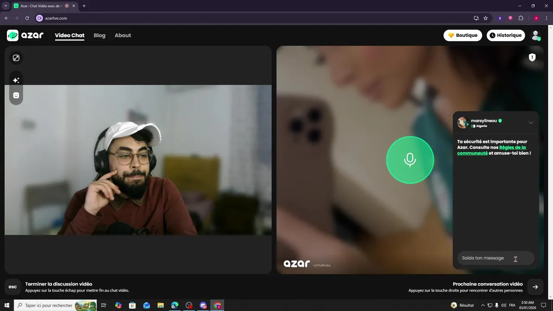Click the esc end chat button
553x311 pixels.
13,287
